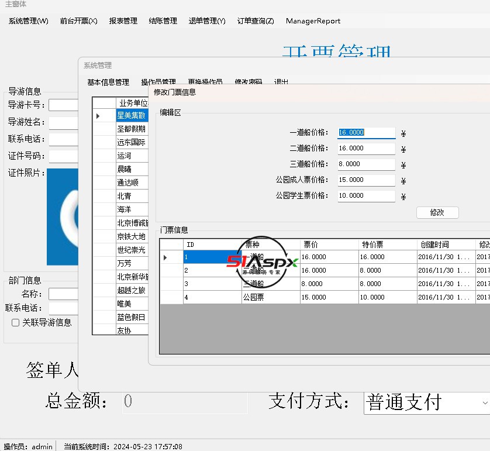Select the 星美集散 row in business unit list
This screenshot has width=490, height=451.
click(x=132, y=116)
